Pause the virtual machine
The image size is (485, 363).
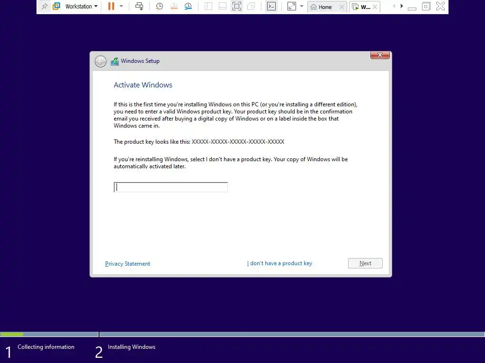pyautogui.click(x=111, y=6)
